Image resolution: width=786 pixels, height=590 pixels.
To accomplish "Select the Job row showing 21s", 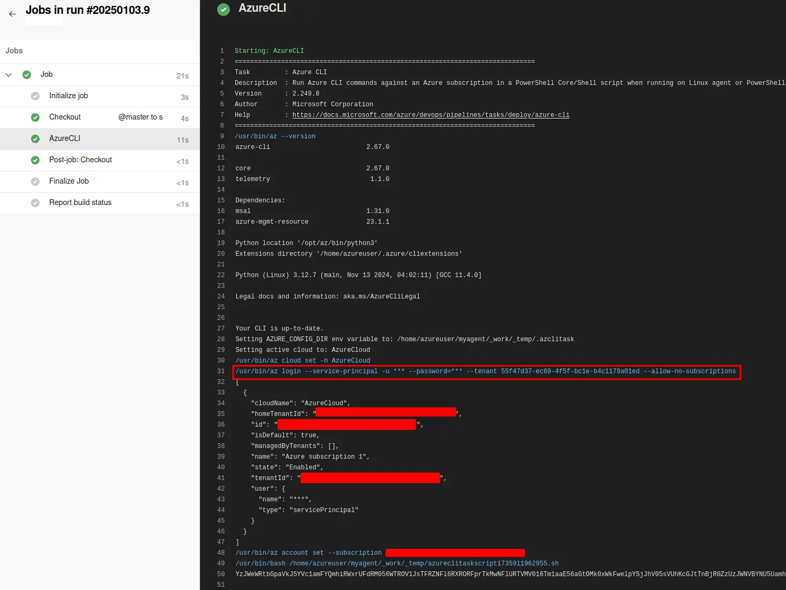I will 99,75.
